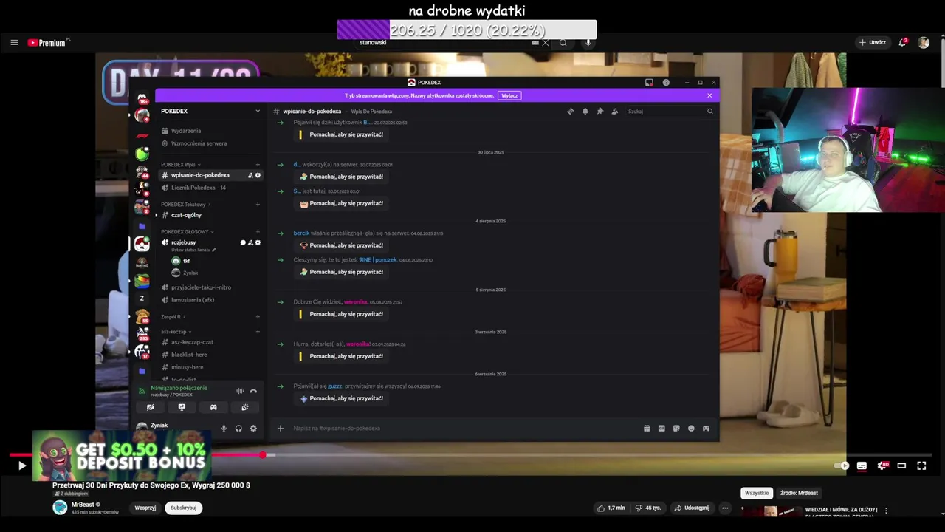
Task: Open the apps launcher controller icon
Action: [706, 429]
